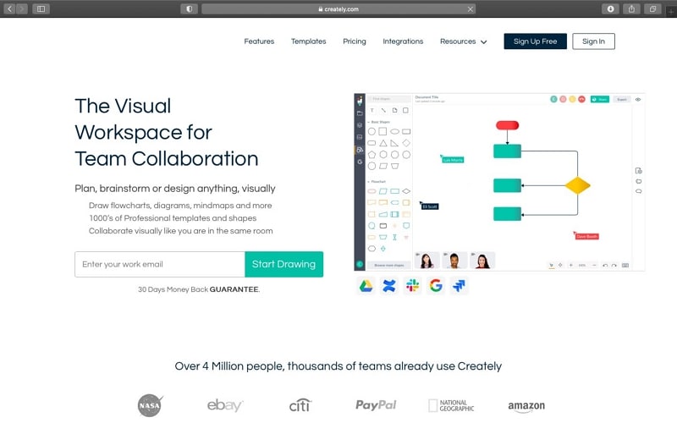This screenshot has width=677, height=423.
Task: Click the Creately logo in editor sidebar
Action: pyautogui.click(x=360, y=101)
